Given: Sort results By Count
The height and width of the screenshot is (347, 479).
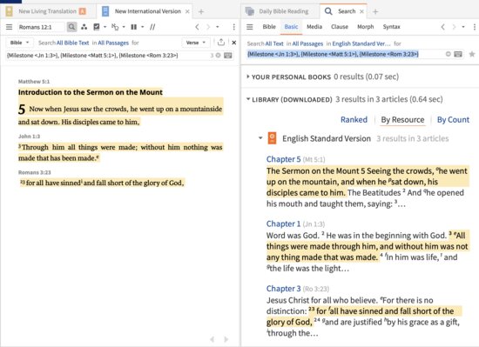Looking at the screenshot, I should [453, 119].
